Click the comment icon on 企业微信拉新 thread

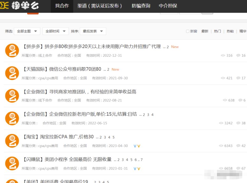pyautogui.click(x=238, y=123)
